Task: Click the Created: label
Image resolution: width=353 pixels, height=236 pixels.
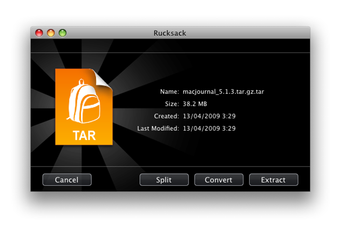Action: click(x=167, y=116)
